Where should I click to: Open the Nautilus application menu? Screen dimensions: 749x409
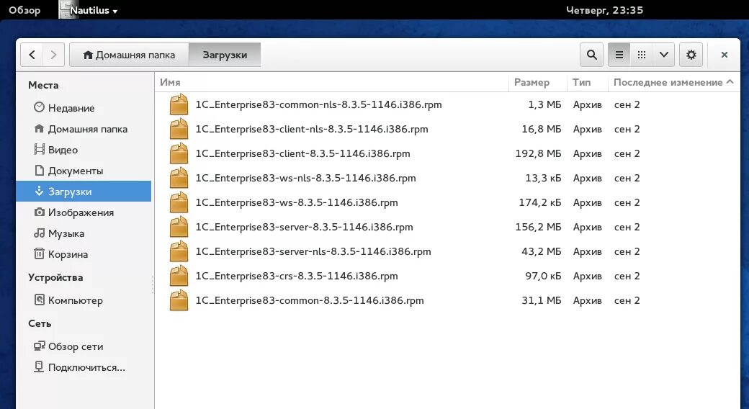(x=89, y=10)
